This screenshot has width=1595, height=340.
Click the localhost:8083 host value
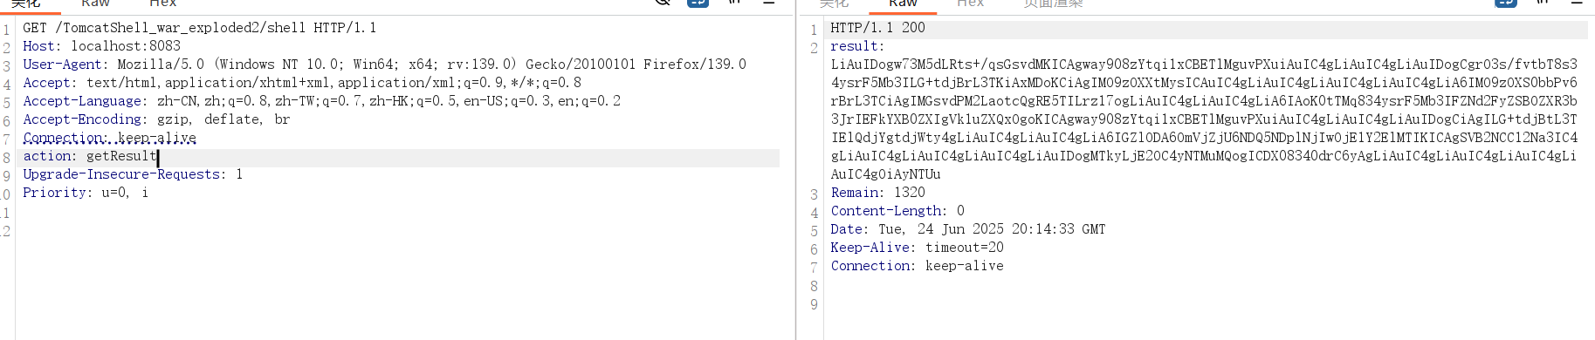click(126, 46)
